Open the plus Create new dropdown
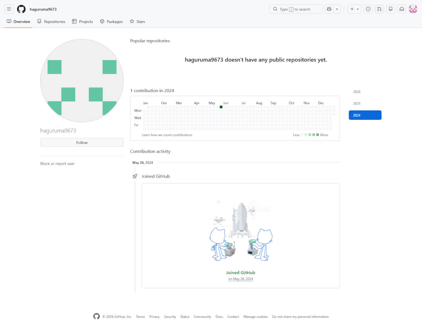Screen dimensions: 422x331 [x=354, y=9]
